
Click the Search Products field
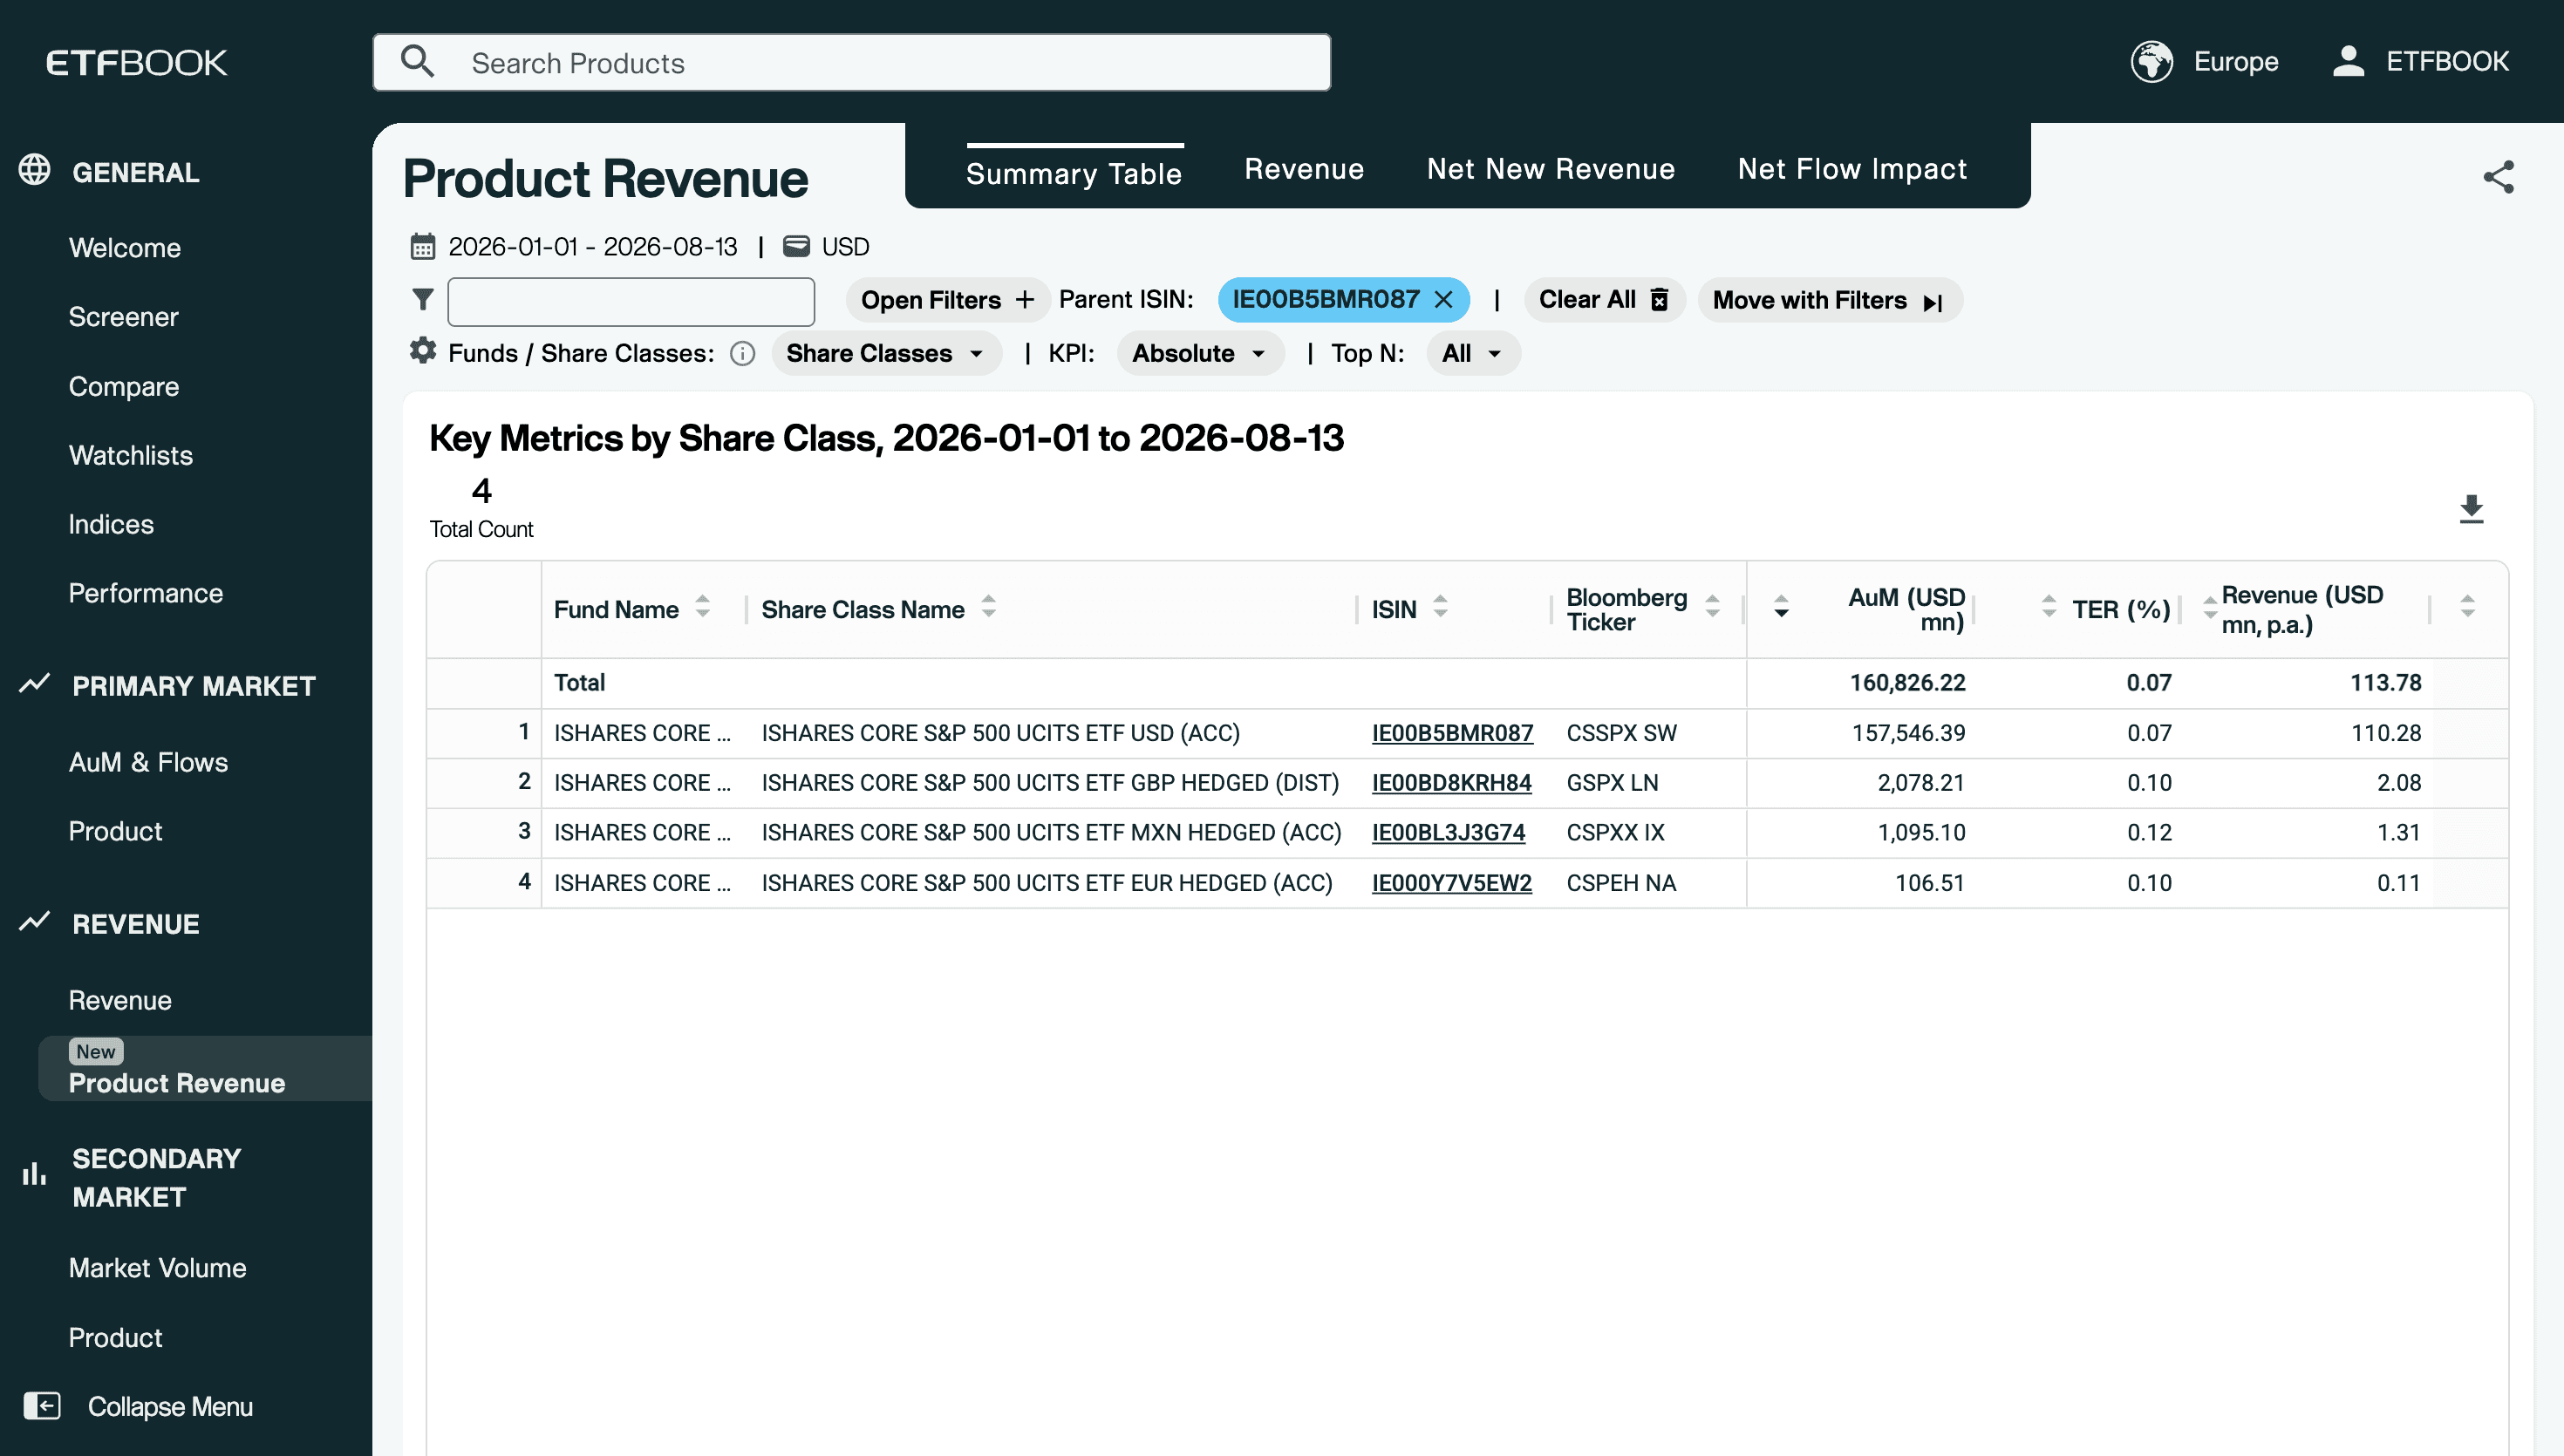[x=851, y=62]
